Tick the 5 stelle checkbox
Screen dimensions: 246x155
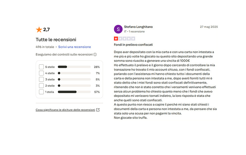[41, 67]
